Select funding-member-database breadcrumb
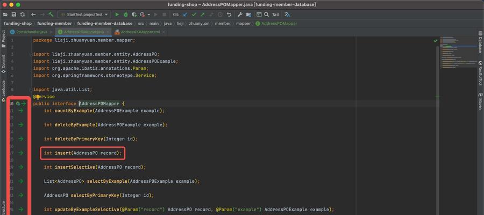This screenshot has height=215, width=484. 105,24
